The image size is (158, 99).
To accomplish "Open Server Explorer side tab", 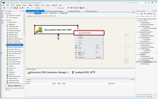I will (x=3, y=14).
